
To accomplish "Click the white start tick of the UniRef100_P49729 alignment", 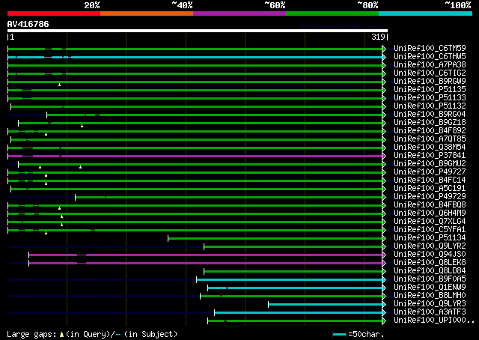I will (x=75, y=197).
